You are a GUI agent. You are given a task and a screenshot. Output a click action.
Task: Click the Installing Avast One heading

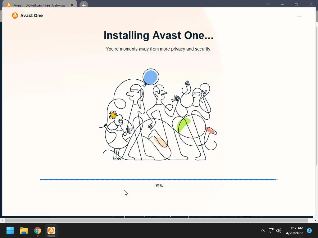[x=159, y=35]
